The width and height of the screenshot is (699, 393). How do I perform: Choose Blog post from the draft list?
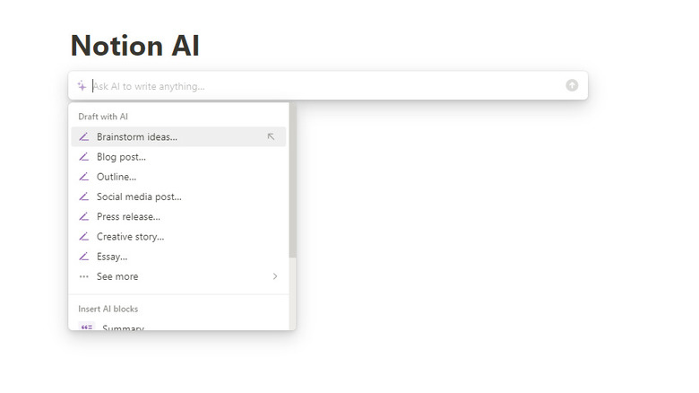121,157
